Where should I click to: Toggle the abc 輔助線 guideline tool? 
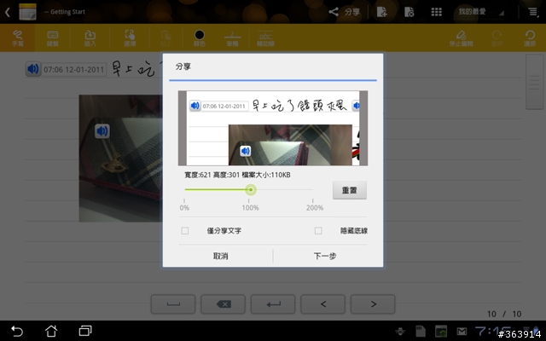pyautogui.click(x=265, y=38)
